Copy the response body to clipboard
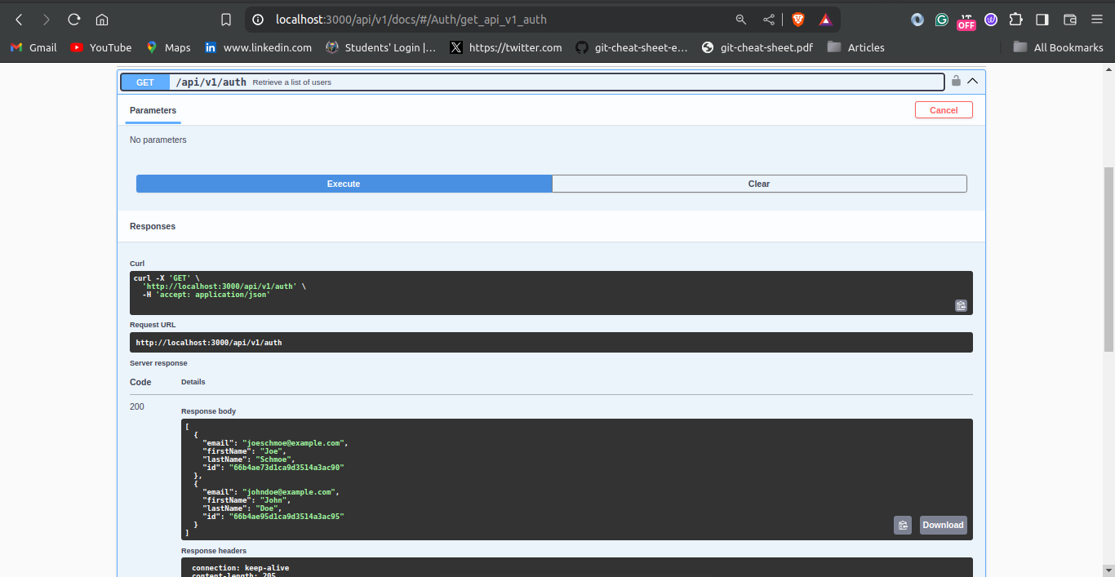 (x=903, y=526)
